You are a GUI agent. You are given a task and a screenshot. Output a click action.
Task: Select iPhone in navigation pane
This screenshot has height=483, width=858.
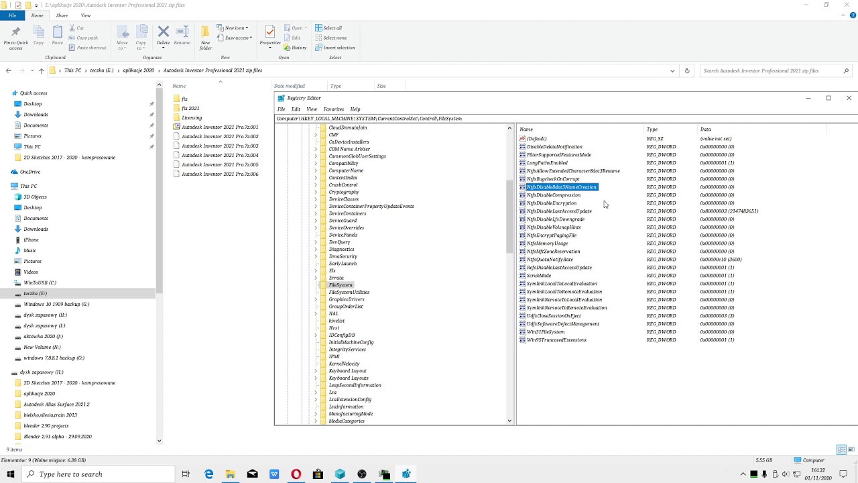coord(31,240)
